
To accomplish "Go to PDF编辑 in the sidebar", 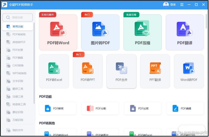I will click(x=18, y=58).
